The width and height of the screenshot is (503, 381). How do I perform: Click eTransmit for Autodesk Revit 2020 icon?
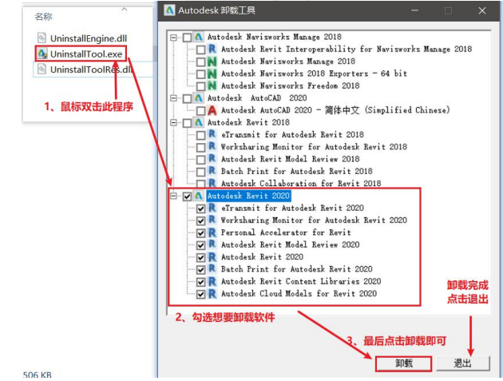click(212, 208)
